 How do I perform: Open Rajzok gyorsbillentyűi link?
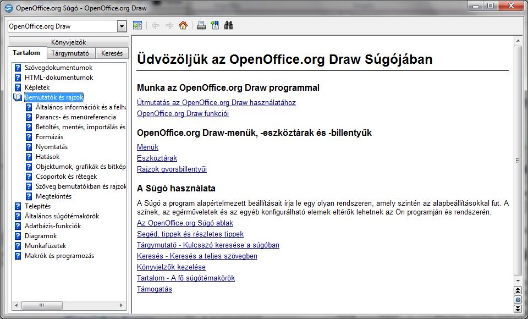172,169
